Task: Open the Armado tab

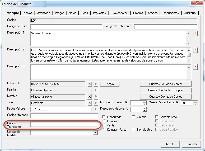Action: point(153,13)
